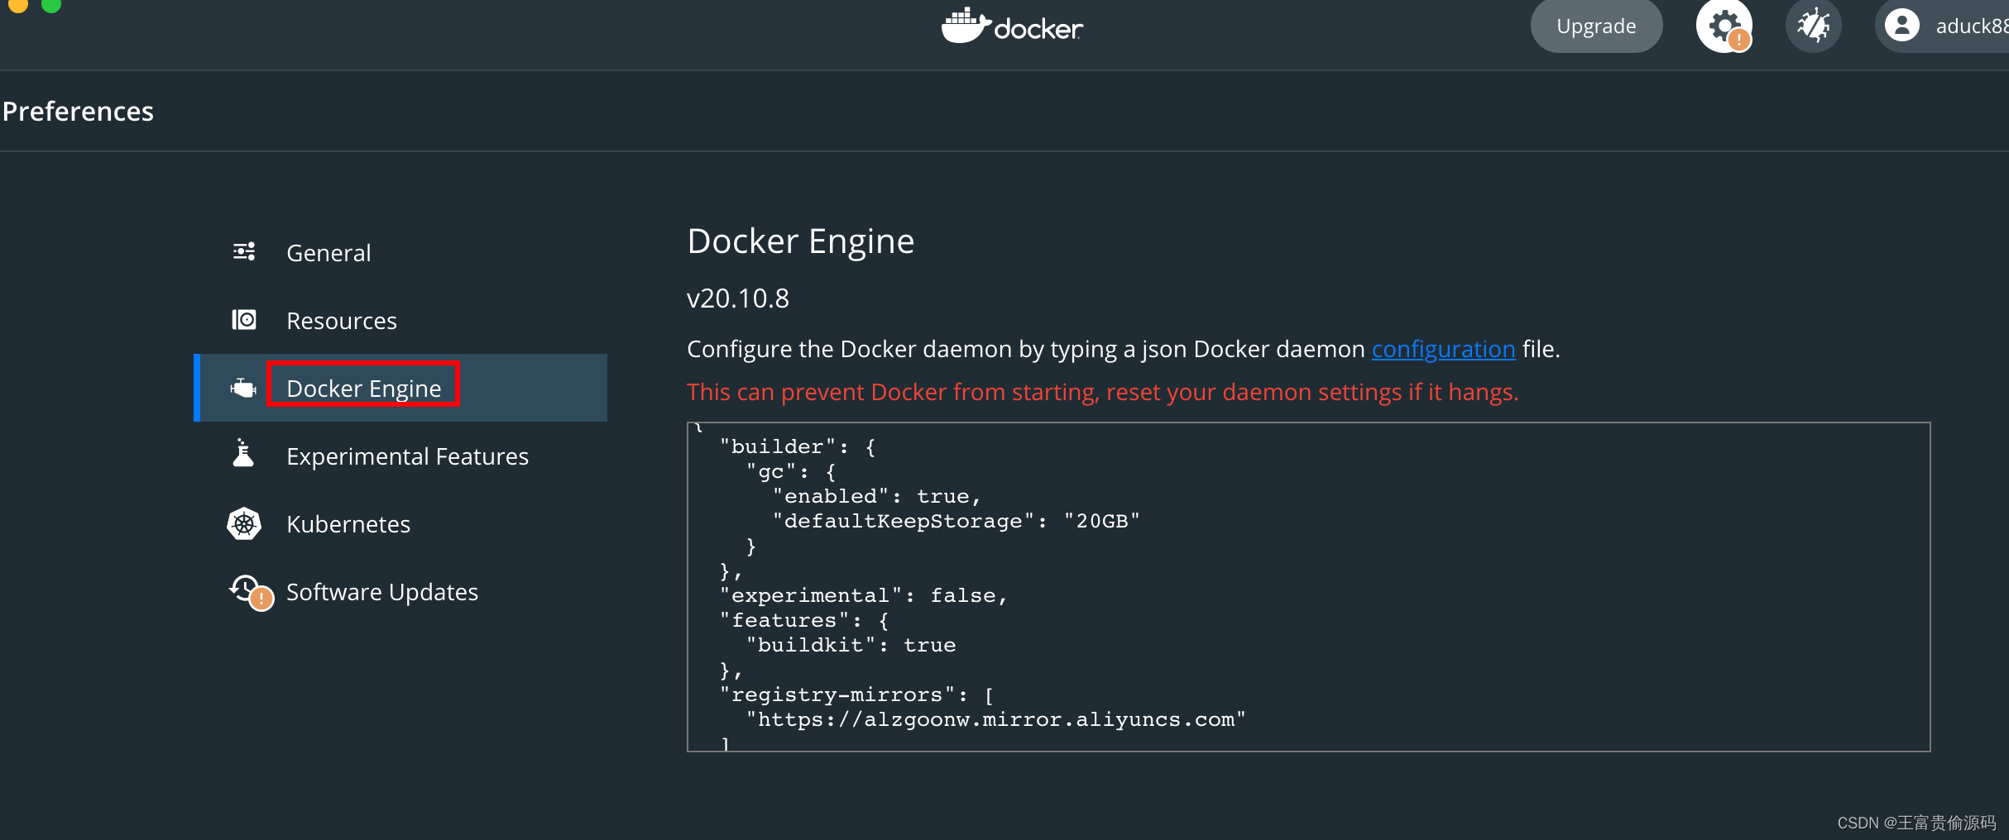Viewport: 2009px width, 840px height.
Task: Click the "features": { line
Action: [x=803, y=620]
